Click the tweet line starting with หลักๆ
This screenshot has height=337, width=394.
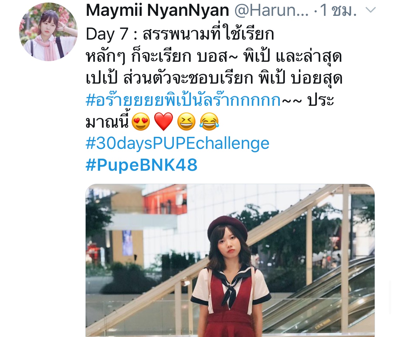[x=214, y=56]
